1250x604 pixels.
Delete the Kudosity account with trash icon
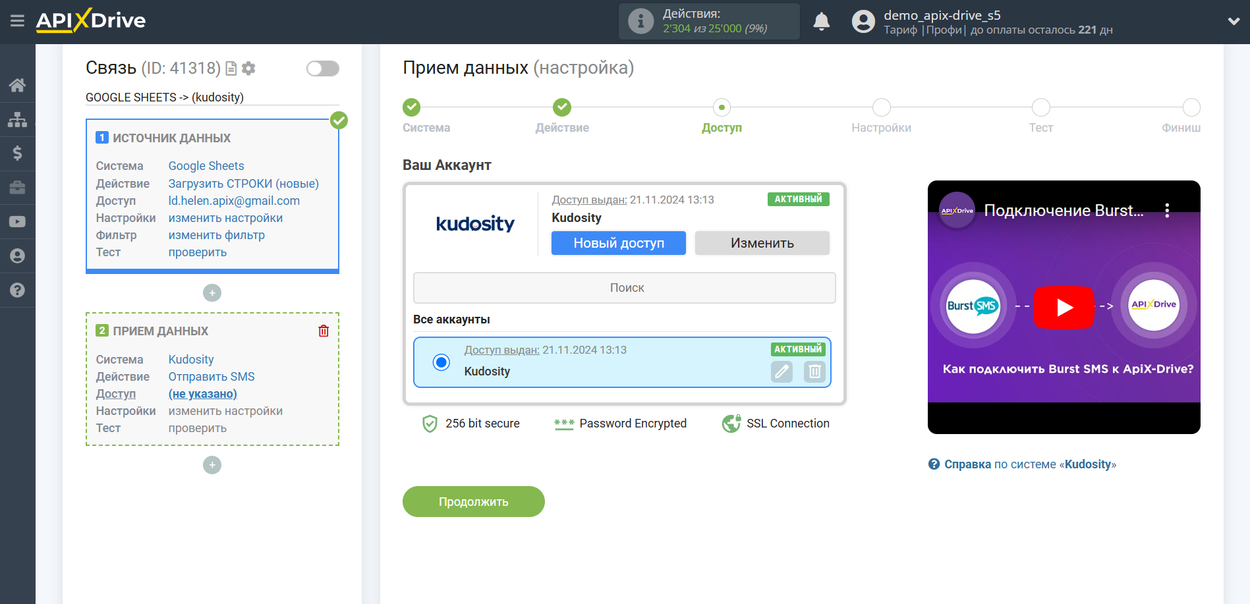point(814,371)
